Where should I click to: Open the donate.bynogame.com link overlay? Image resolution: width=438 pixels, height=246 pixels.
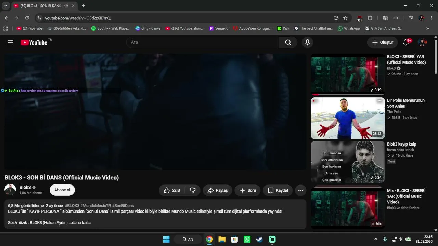tap(49, 91)
